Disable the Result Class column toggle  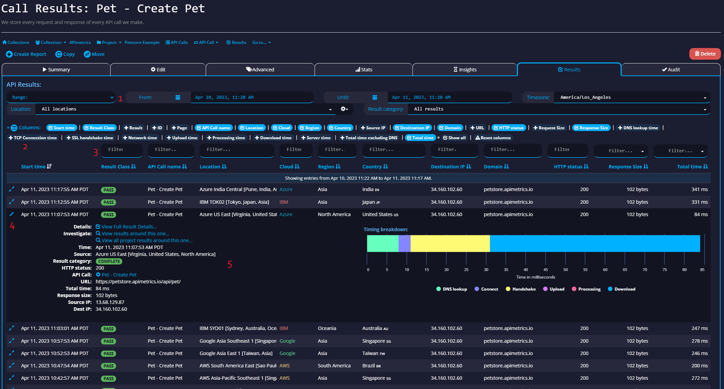99,128
